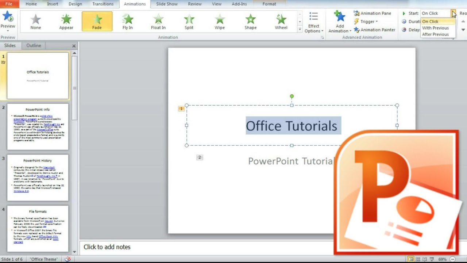
Task: Apply the Appear animation effect
Action: click(x=66, y=22)
